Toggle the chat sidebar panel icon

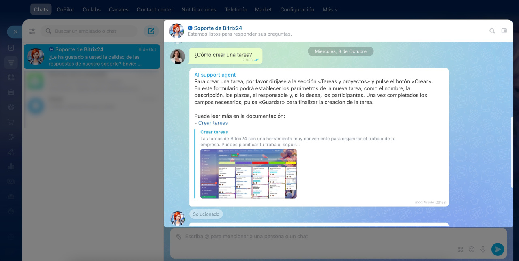[504, 31]
